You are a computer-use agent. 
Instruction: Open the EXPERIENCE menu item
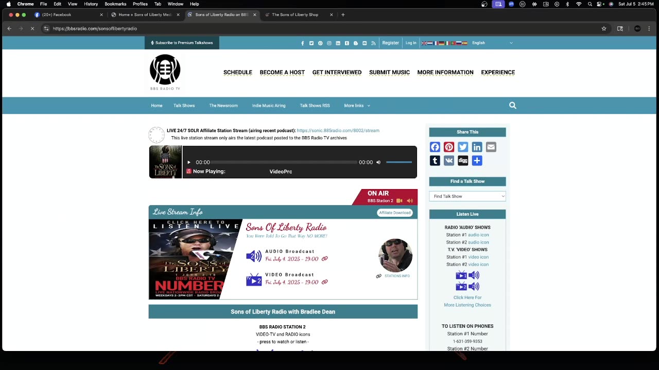click(498, 72)
